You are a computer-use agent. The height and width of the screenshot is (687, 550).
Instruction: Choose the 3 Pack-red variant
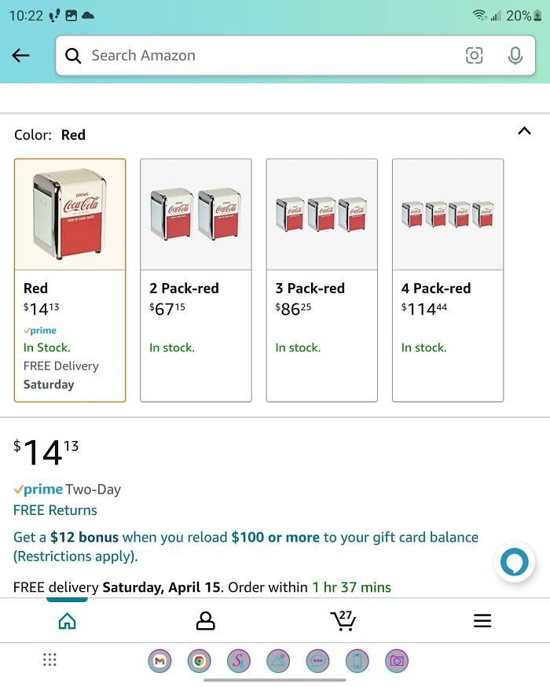(321, 280)
